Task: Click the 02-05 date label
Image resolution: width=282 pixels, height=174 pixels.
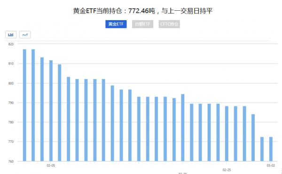Action: [51, 166]
